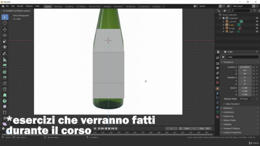Switch to the Modeling workspace tab

[58, 6]
